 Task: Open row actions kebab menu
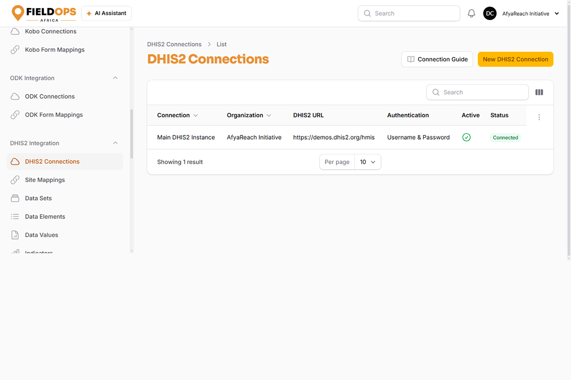pyautogui.click(x=539, y=117)
